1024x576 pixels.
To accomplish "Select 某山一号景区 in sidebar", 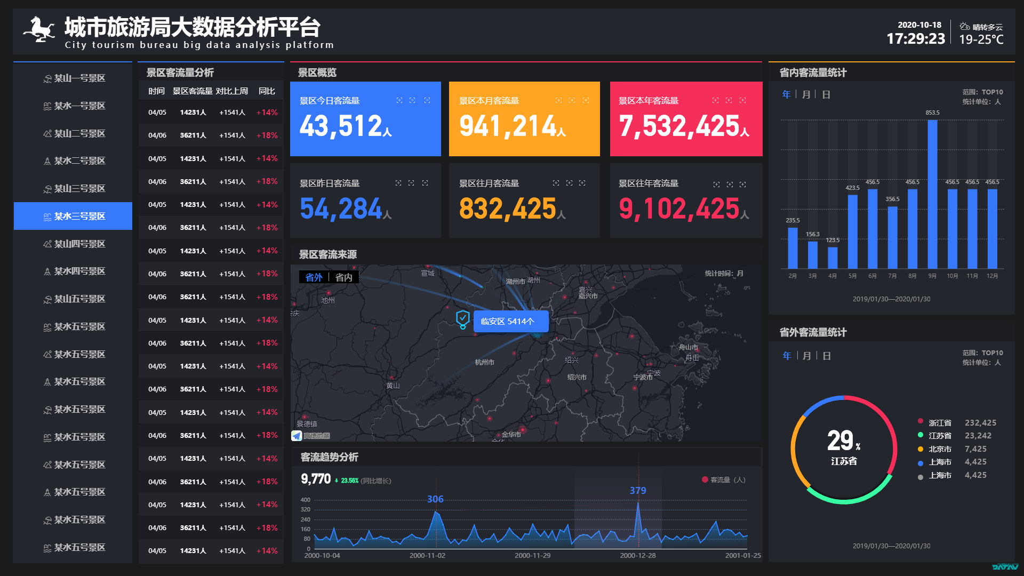I will (73, 78).
